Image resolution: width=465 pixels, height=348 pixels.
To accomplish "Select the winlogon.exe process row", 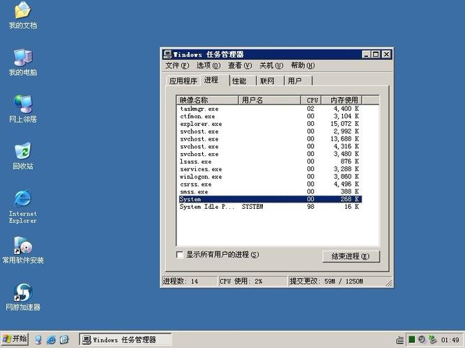I will [x=270, y=177].
